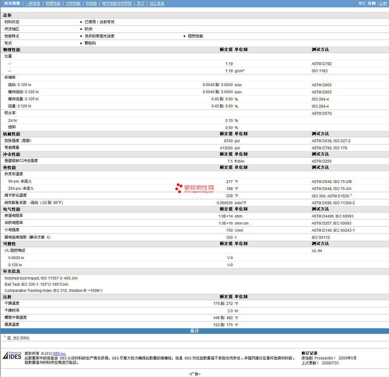Click the UL 阻燃等级 row label

click(x=15, y=251)
